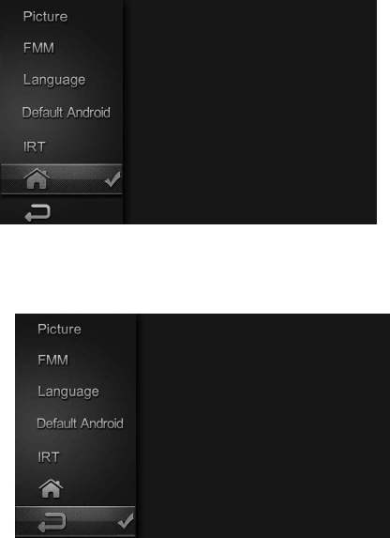Screen dimensions: 390x538
Task: Open Picture in the lower menu
Action: click(59, 329)
